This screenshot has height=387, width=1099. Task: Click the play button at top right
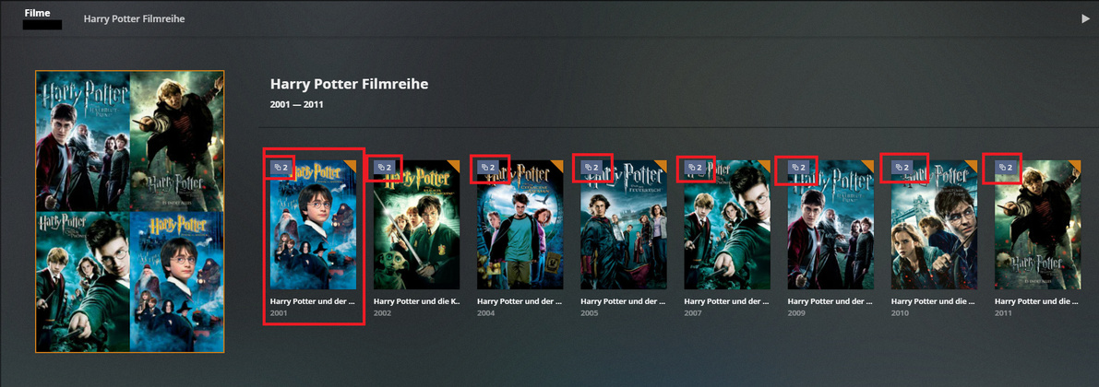[1086, 19]
